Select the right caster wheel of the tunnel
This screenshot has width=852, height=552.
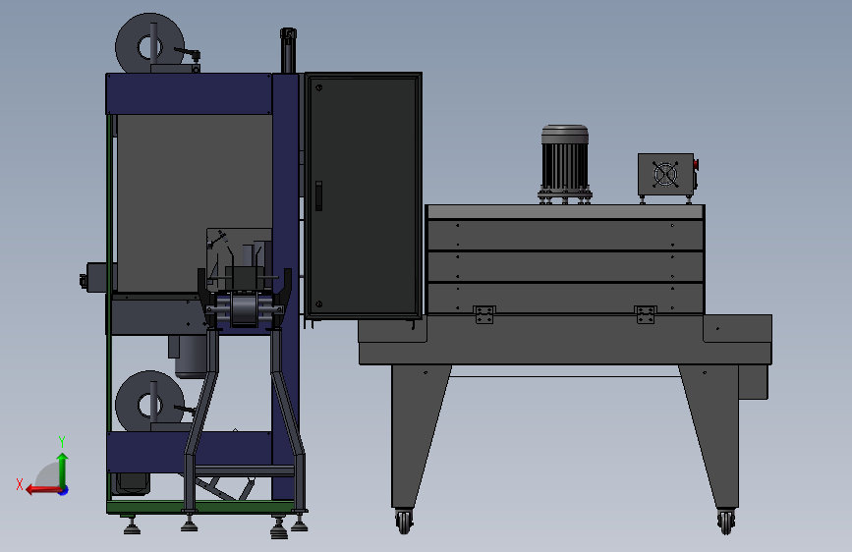pyautogui.click(x=726, y=522)
